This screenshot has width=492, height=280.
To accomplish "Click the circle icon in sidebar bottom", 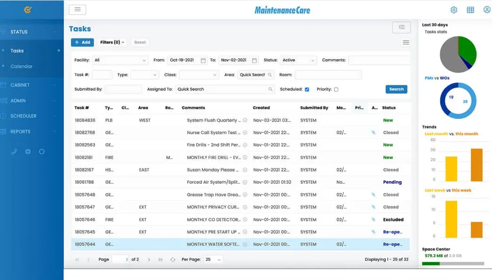I will coord(42,152).
